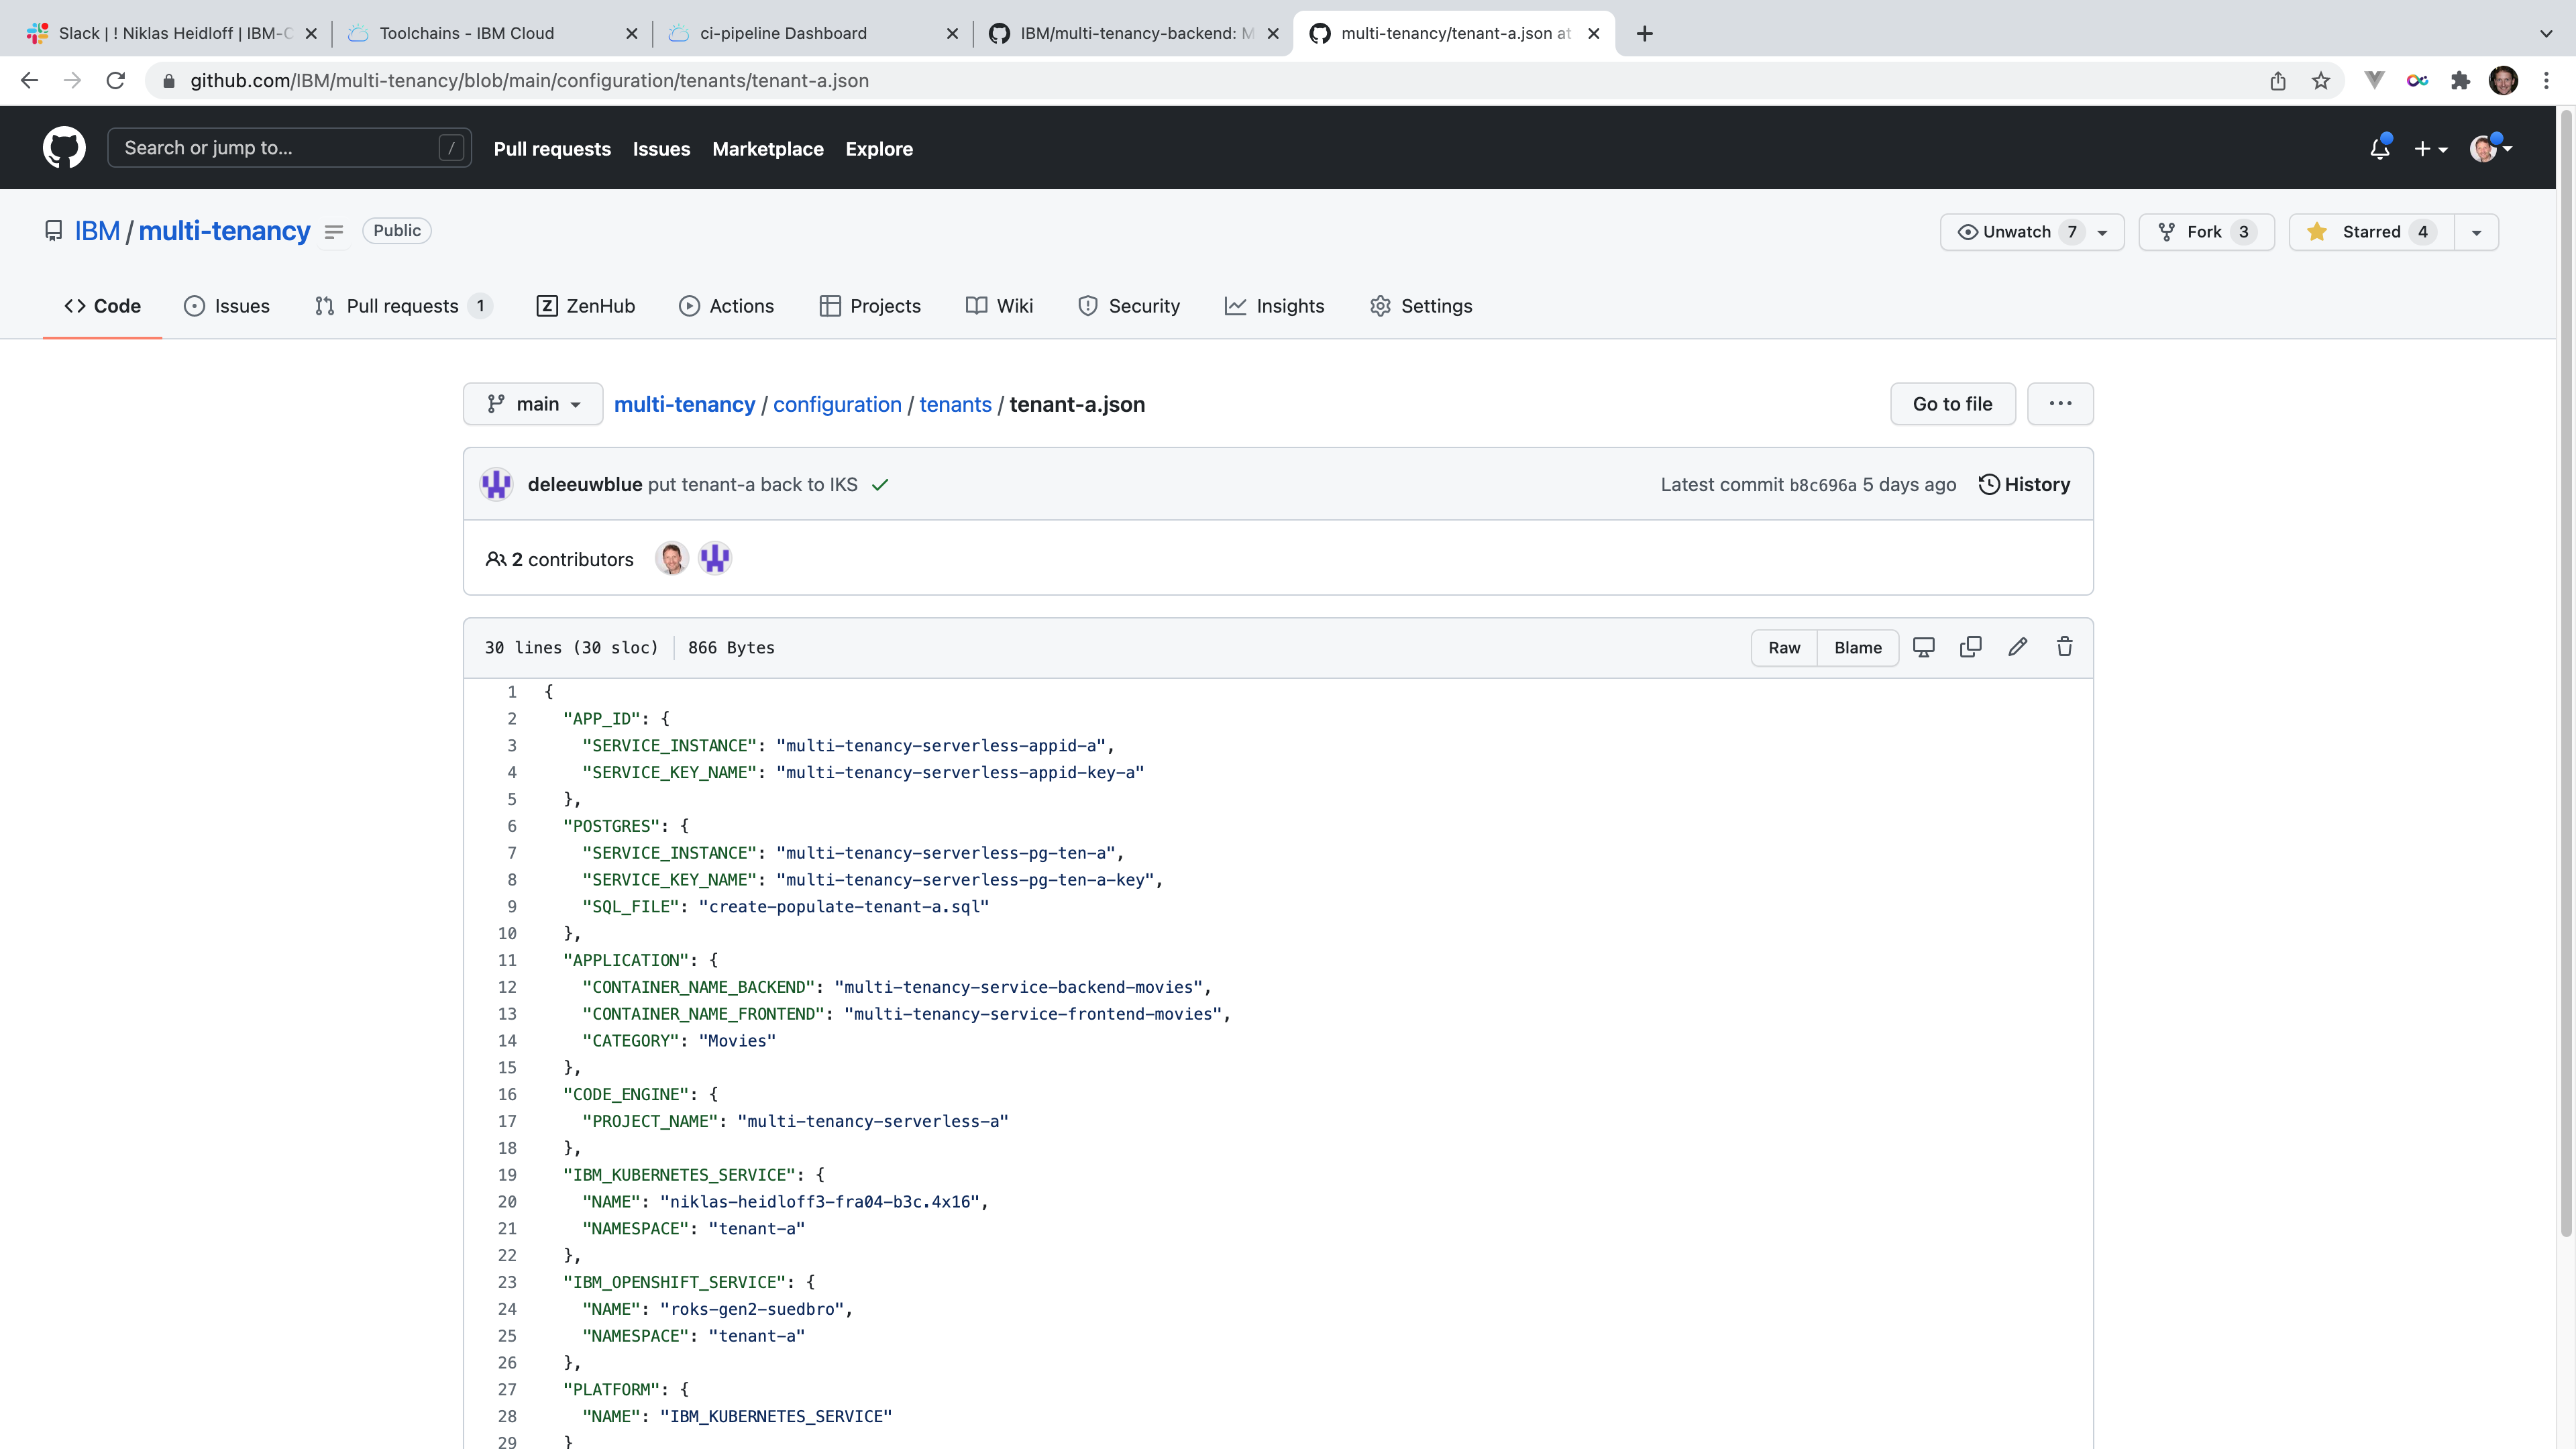Screen dimensions: 2576x1449
Task: Bookmark page with browser star icon
Action: (2321, 81)
